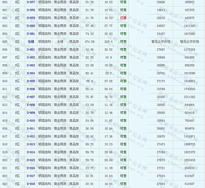View details for unit S-081
Viewport: 205px width, 188px height.
coord(31,33)
